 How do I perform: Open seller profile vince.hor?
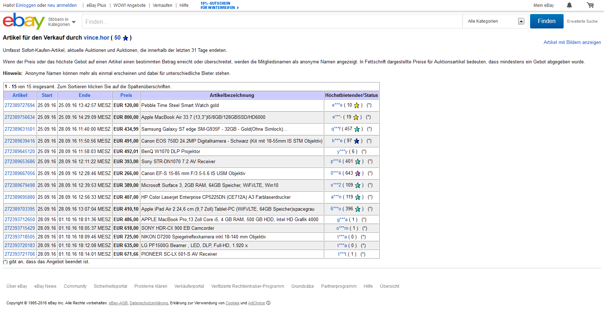[96, 38]
